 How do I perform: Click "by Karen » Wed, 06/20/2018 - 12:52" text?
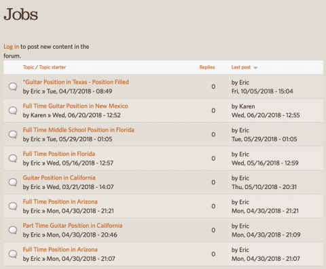pos(72,115)
